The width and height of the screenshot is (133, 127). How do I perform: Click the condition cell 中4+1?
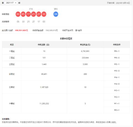(x=117, y=77)
